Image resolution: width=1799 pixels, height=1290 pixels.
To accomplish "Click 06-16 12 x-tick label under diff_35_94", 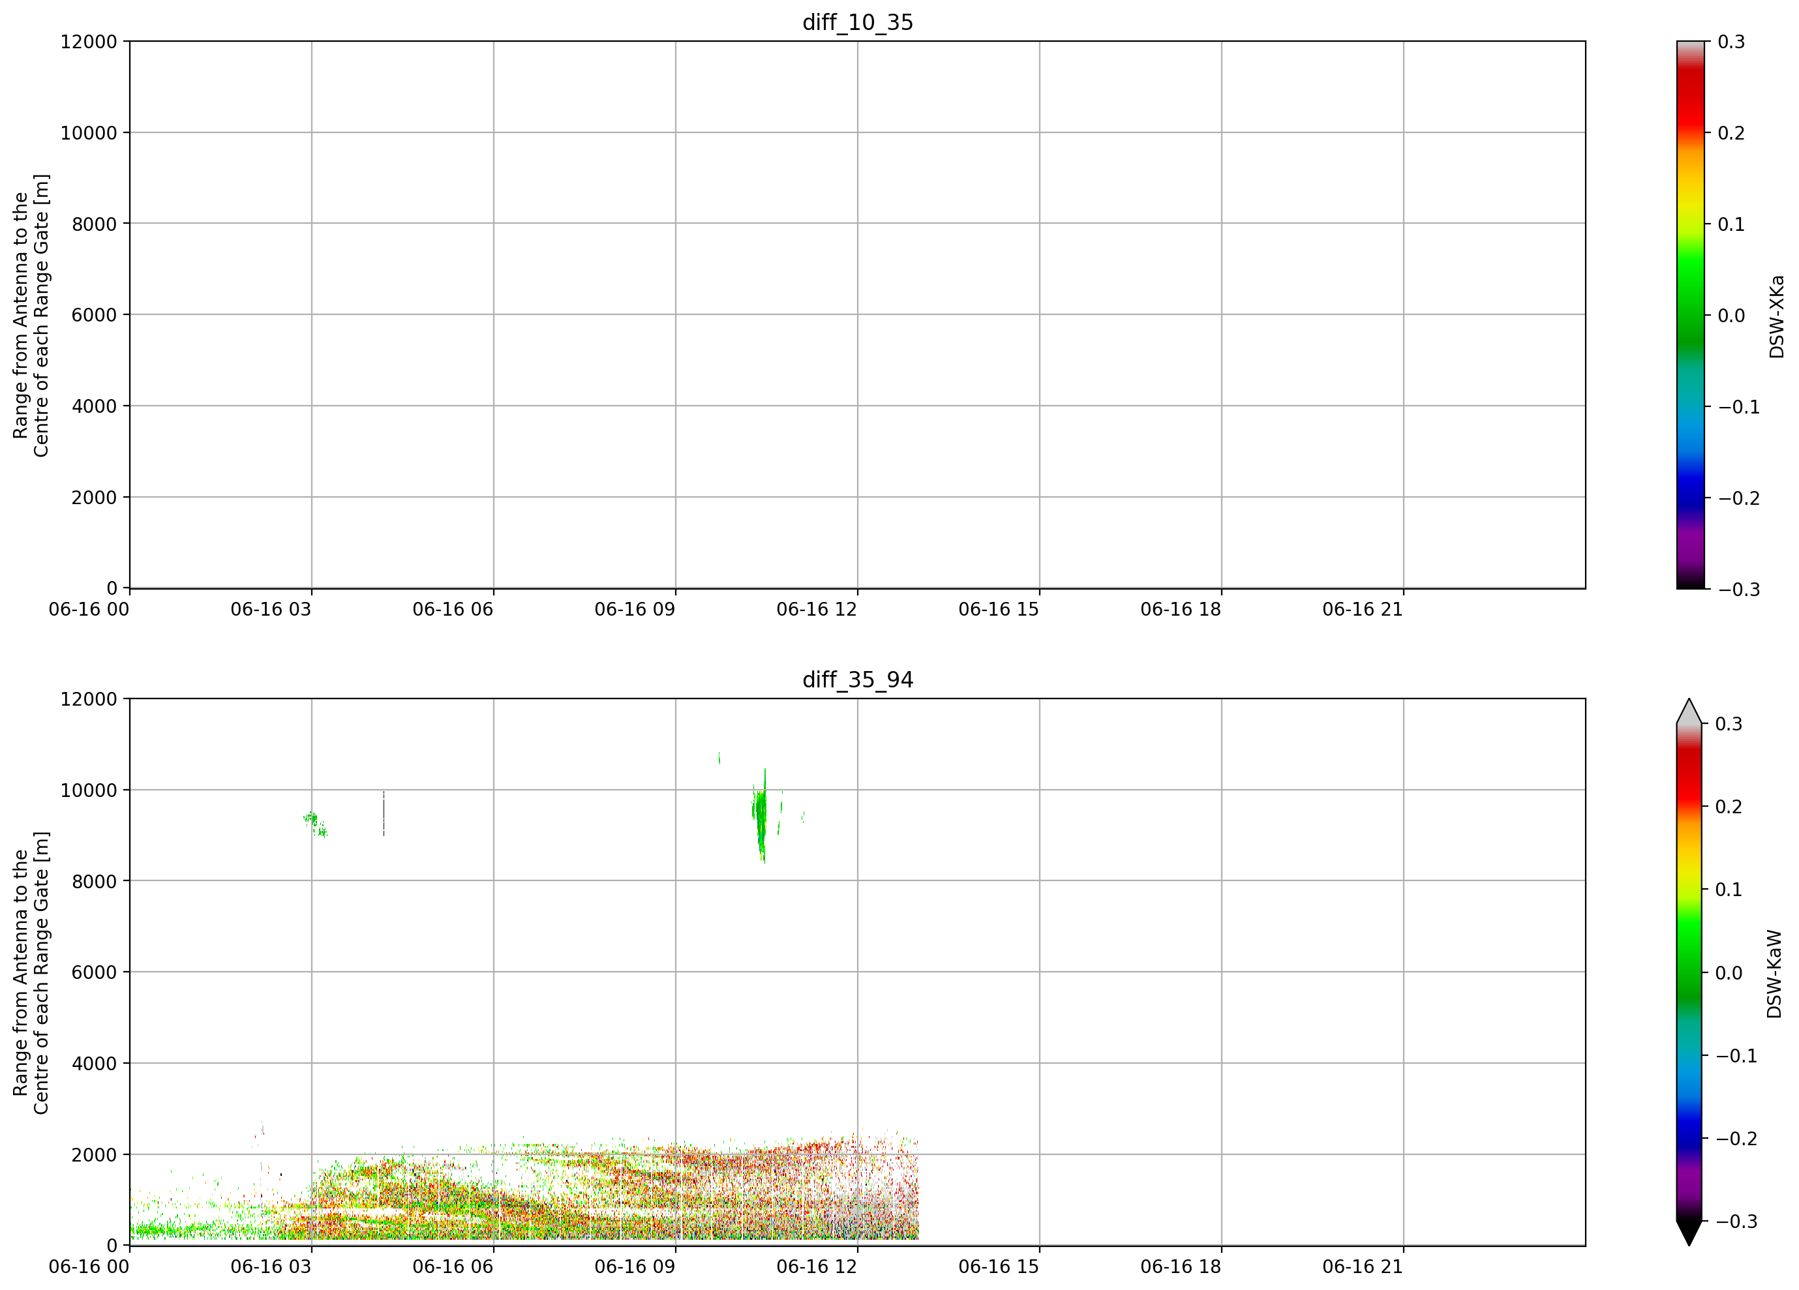I will coord(817,1267).
